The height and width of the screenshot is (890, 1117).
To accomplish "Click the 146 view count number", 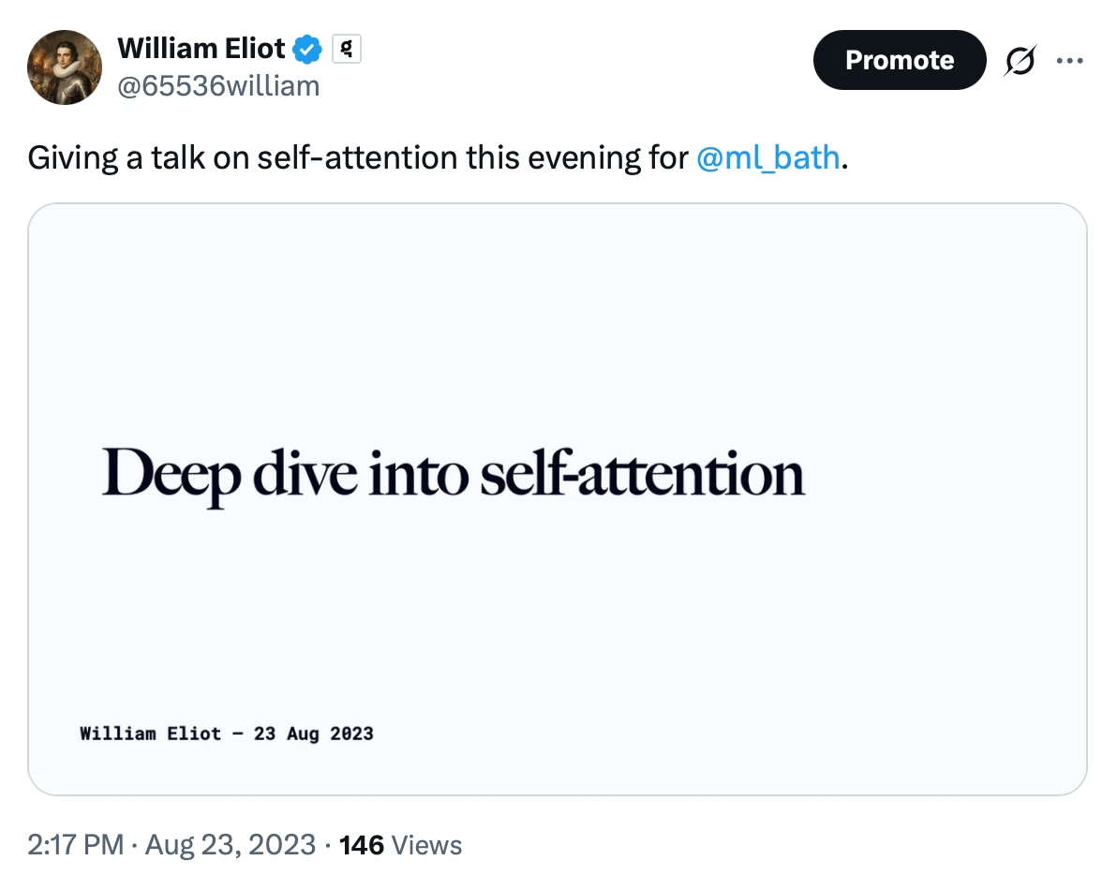I will coord(362,845).
